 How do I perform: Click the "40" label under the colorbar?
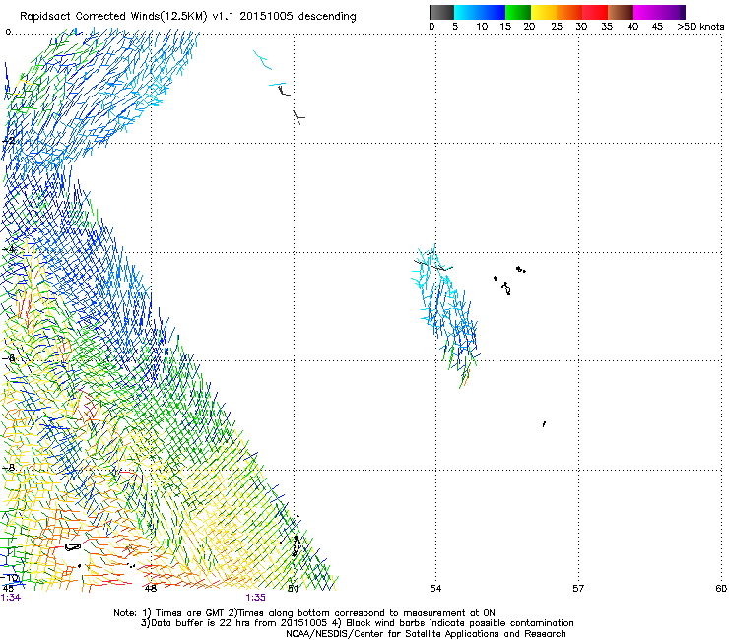tap(632, 27)
